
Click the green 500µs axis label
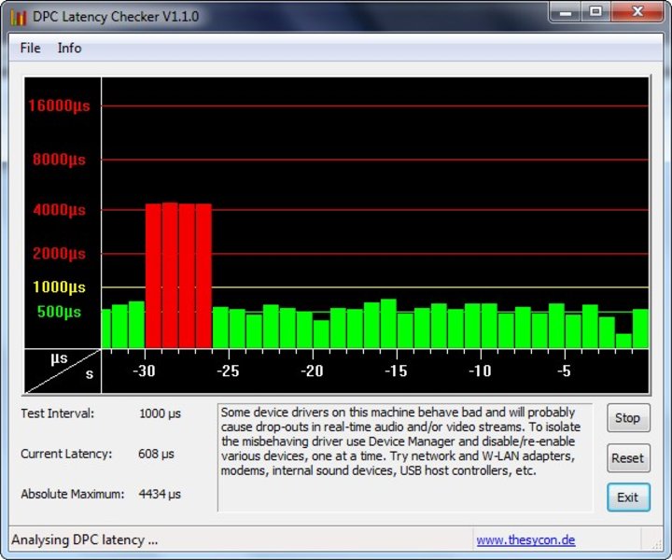[x=59, y=312]
